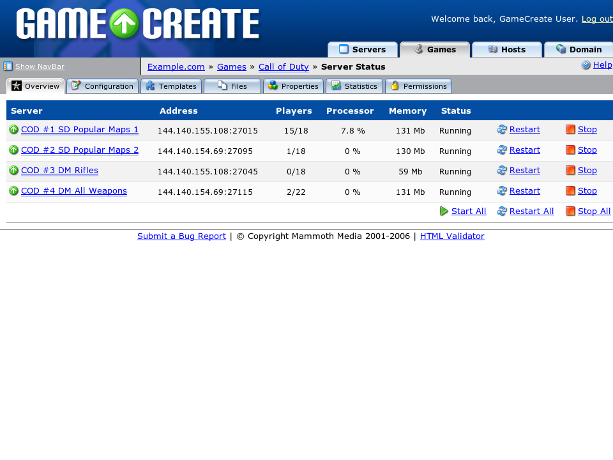613x460 pixels.
Task: Switch to the Hosts top tab
Action: point(507,49)
